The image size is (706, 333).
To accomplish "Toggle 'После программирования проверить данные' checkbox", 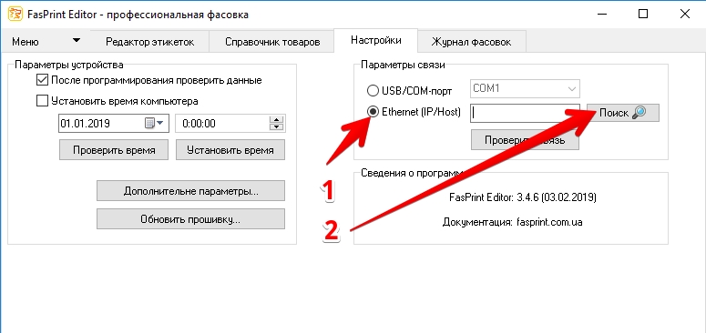I will pyautogui.click(x=42, y=80).
